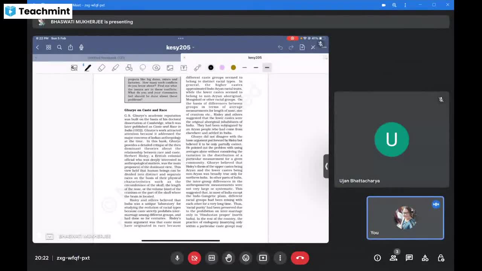The image size is (482, 271).
Task: Select the purple color swatch
Action: coord(222,67)
